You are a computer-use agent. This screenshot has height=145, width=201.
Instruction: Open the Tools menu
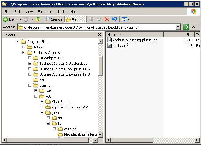(62, 12)
